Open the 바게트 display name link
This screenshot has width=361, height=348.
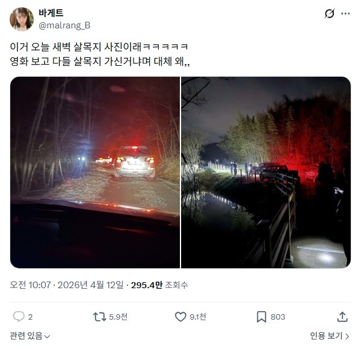(x=51, y=13)
